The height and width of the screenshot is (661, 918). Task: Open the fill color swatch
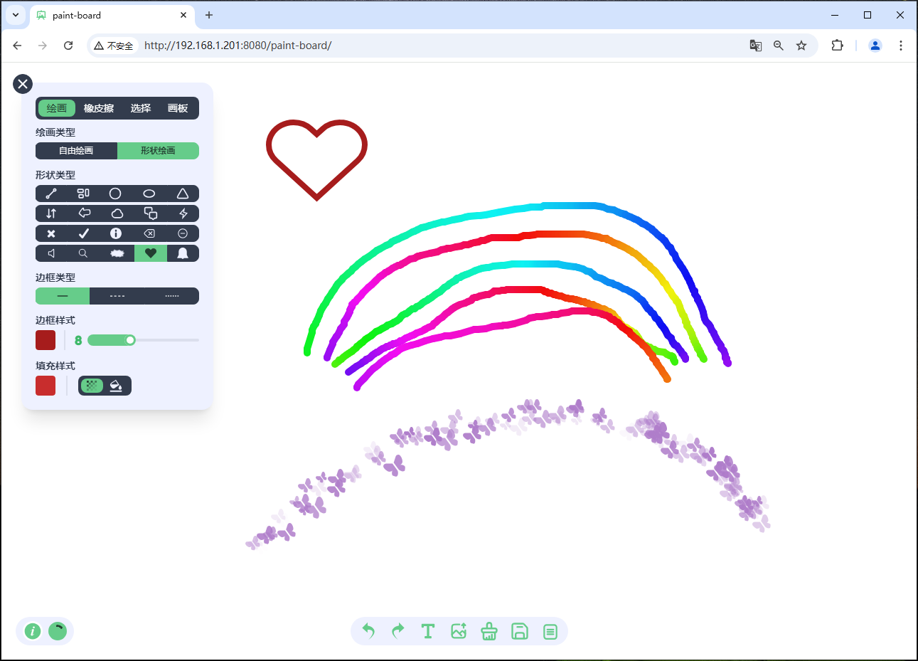coord(46,386)
